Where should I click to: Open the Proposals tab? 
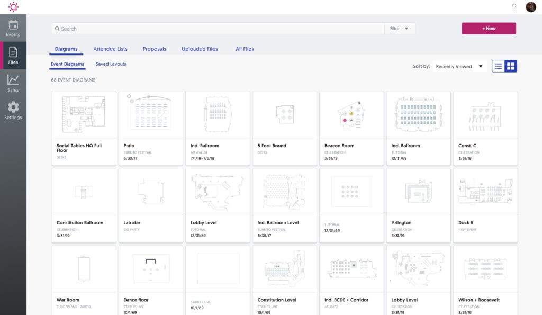pos(154,49)
